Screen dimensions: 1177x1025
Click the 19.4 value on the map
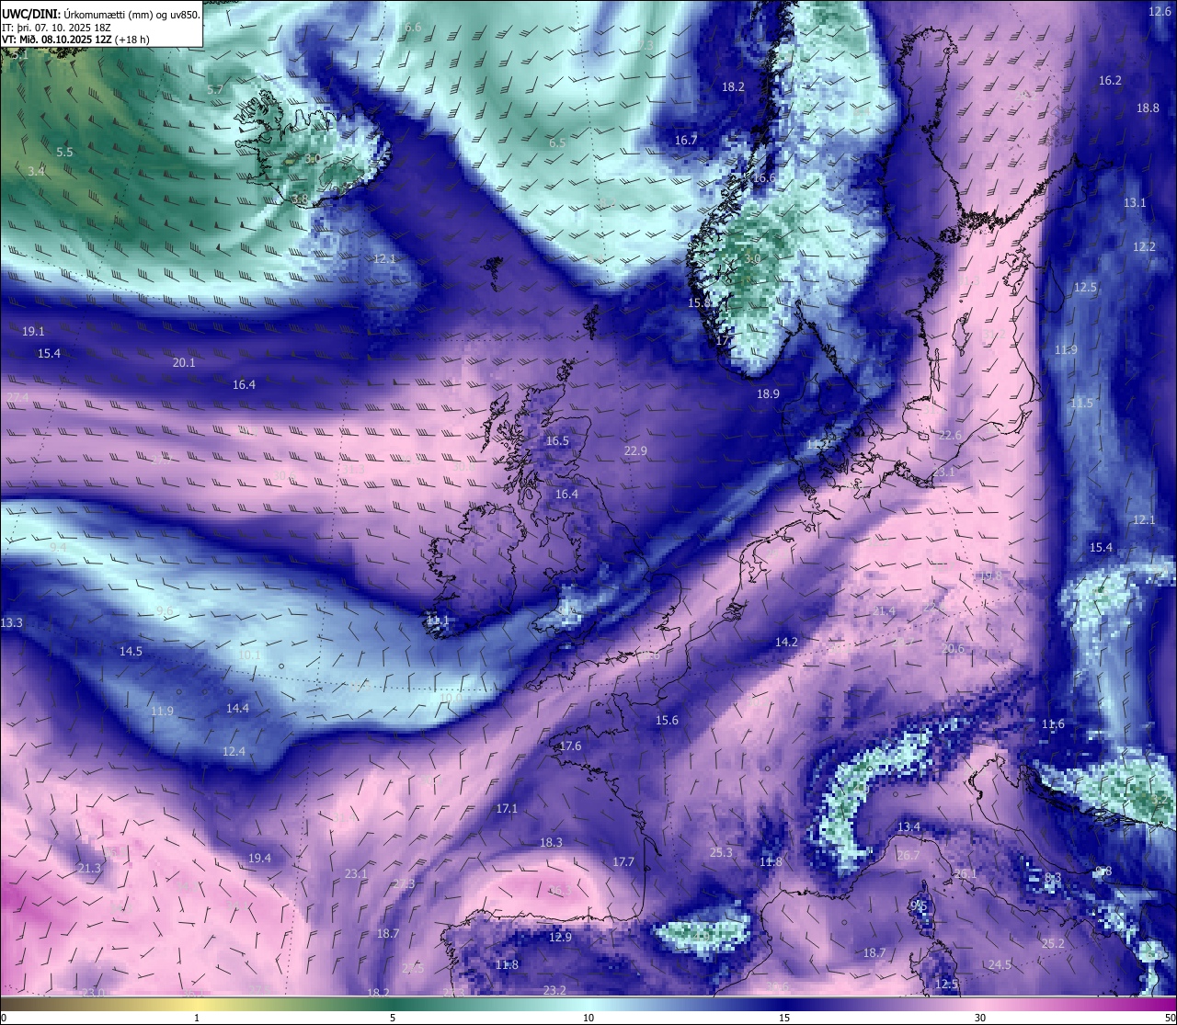coord(259,859)
